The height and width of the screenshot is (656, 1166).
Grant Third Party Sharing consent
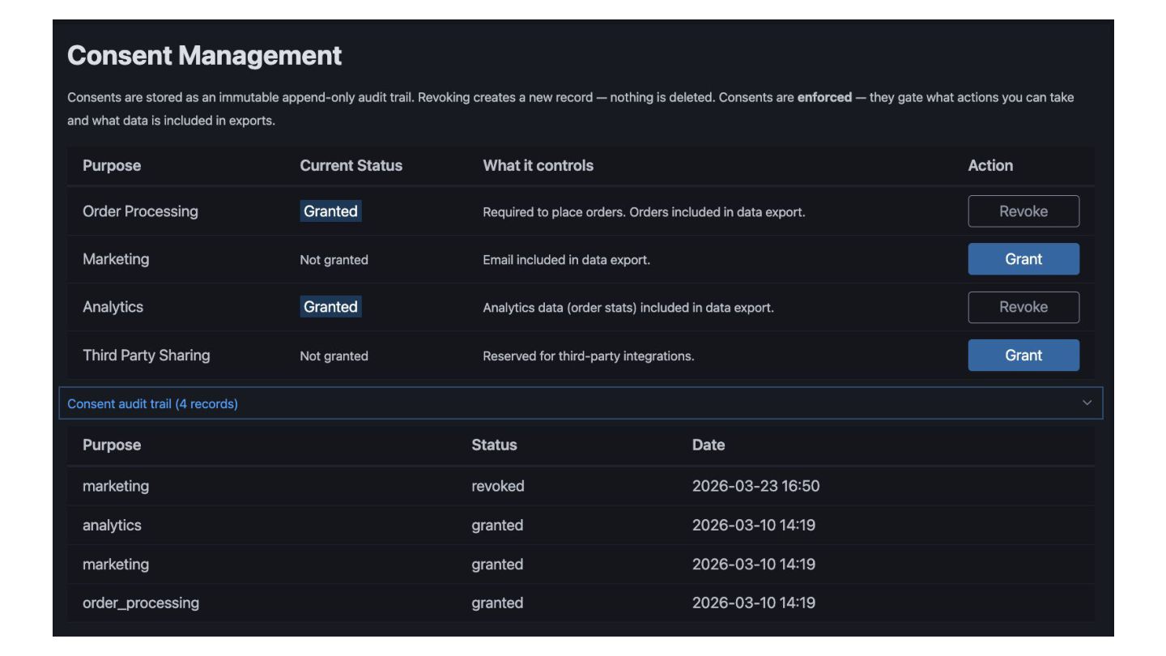[1023, 355]
